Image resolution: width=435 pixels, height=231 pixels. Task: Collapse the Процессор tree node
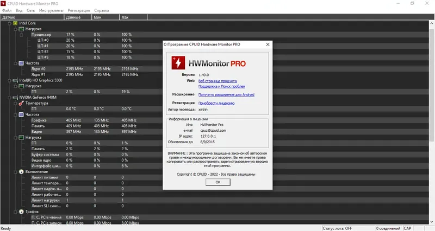(x=22, y=35)
